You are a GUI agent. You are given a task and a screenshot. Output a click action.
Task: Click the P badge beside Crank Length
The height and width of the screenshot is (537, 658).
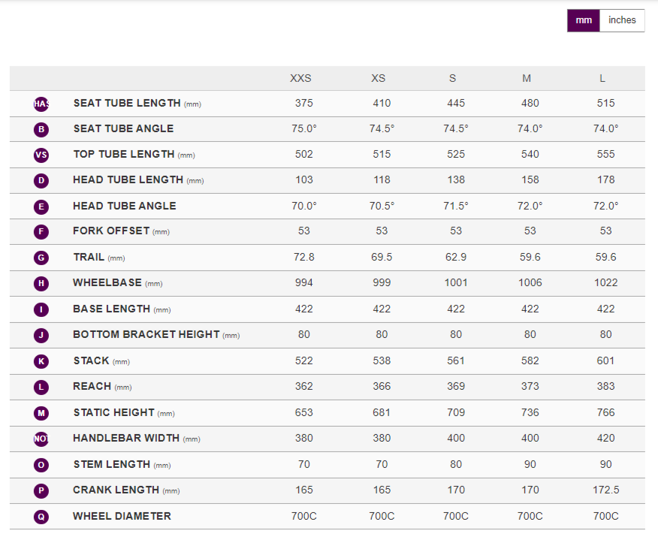point(41,490)
